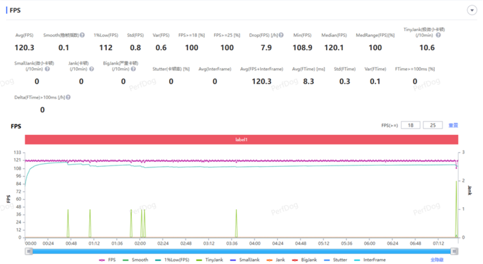This screenshot has height=264, width=483.
Task: Open help icon beside Drop(FPS) [/h]
Action: coord(281,35)
